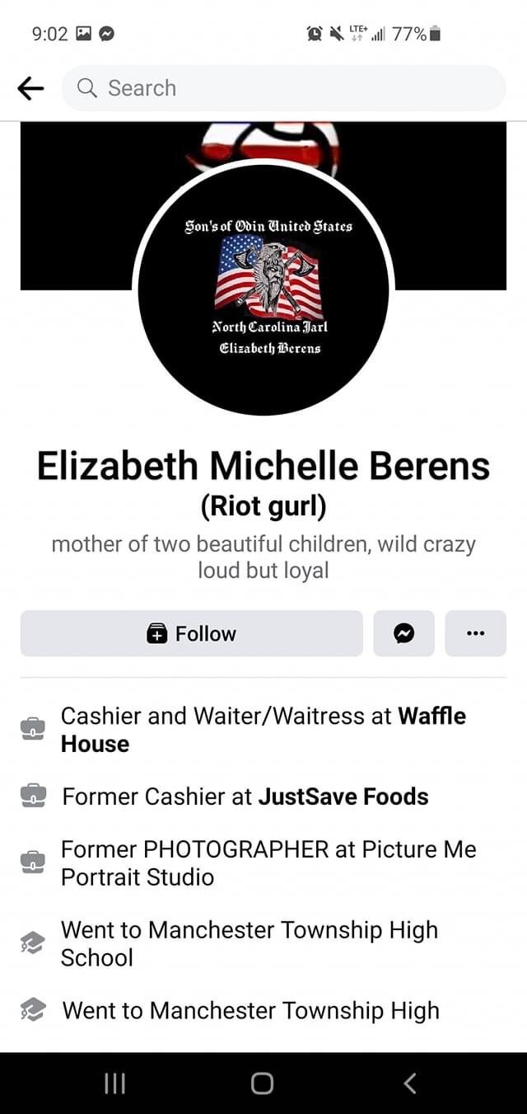This screenshot has width=527, height=1114.
Task: Tap the Android recent apps button
Action: (114, 1083)
